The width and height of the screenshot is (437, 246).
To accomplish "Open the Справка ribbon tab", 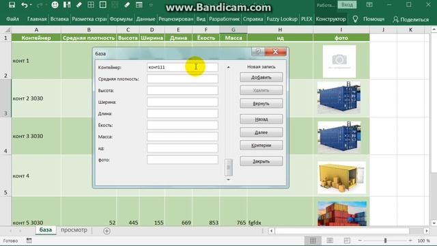I will (x=253, y=19).
